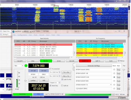Click the DX Grid field with EM63
Screen dimensions: 131x100
(x=44, y=74)
